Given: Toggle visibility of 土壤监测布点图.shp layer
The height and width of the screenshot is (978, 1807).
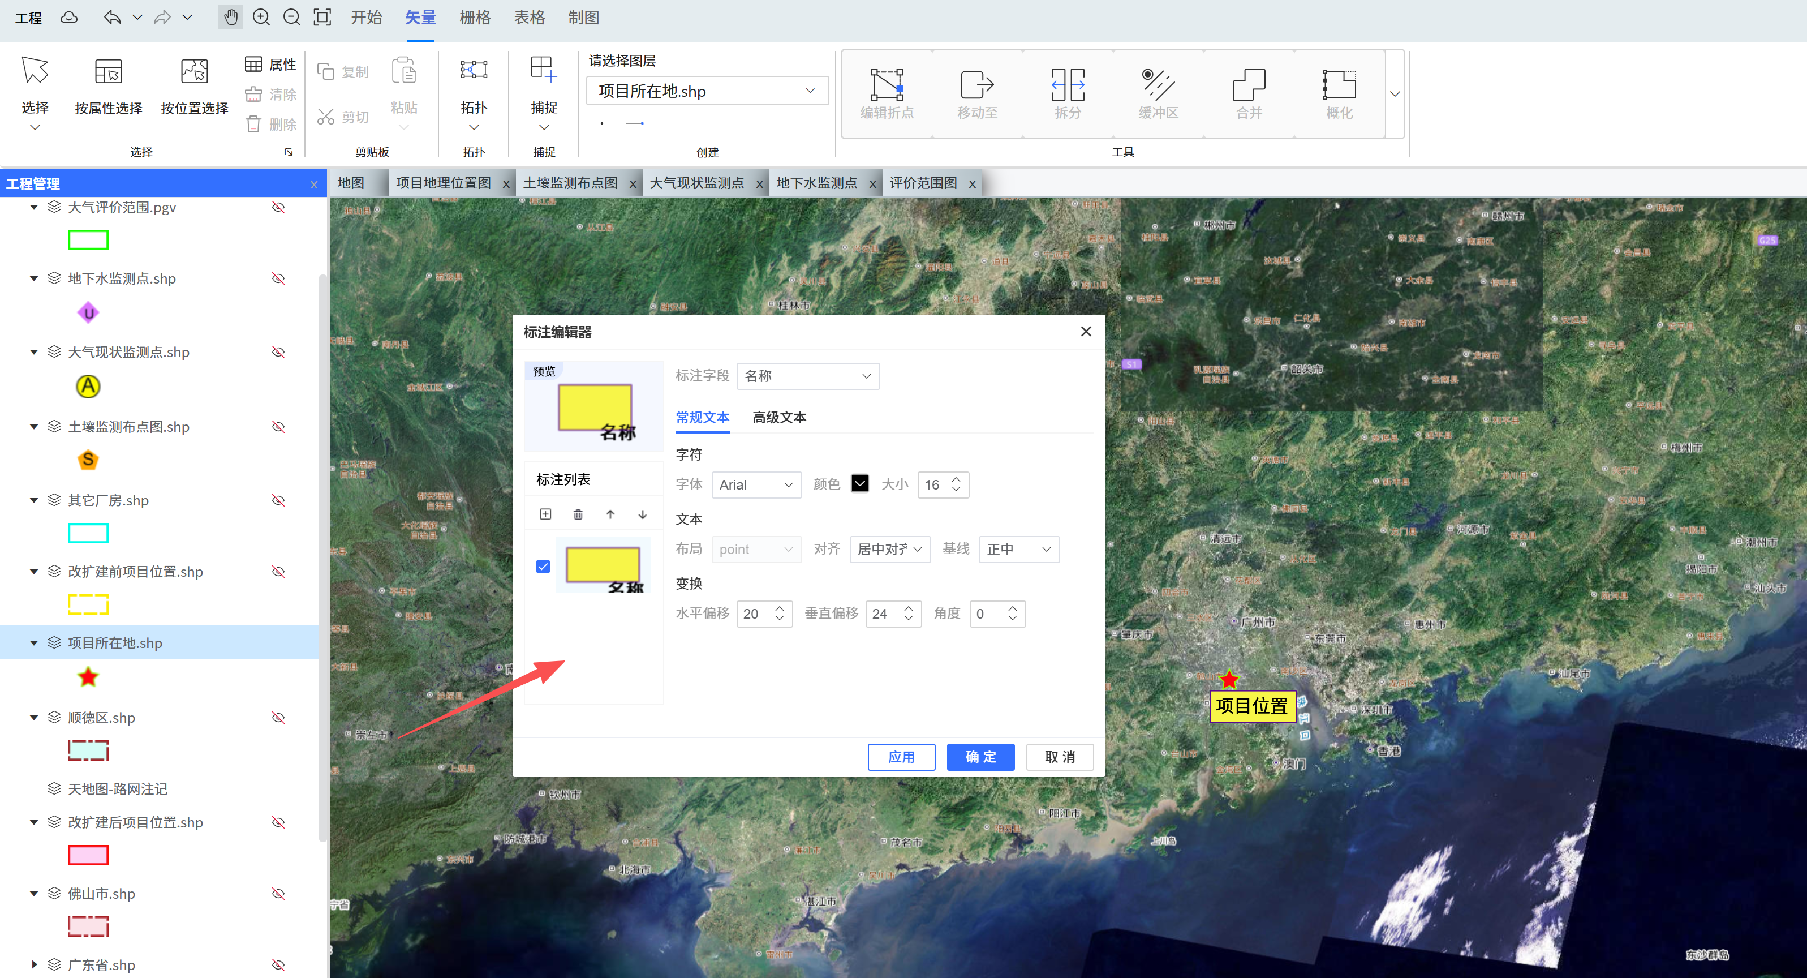Looking at the screenshot, I should pyautogui.click(x=278, y=427).
